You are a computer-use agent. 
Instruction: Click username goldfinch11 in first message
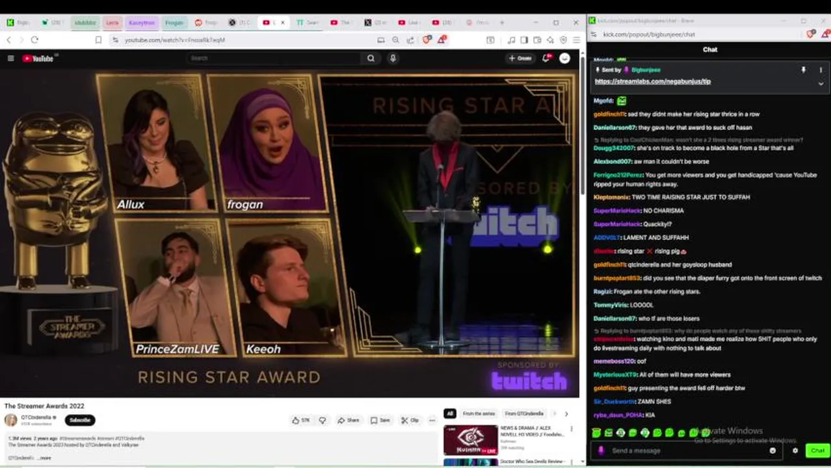609,114
